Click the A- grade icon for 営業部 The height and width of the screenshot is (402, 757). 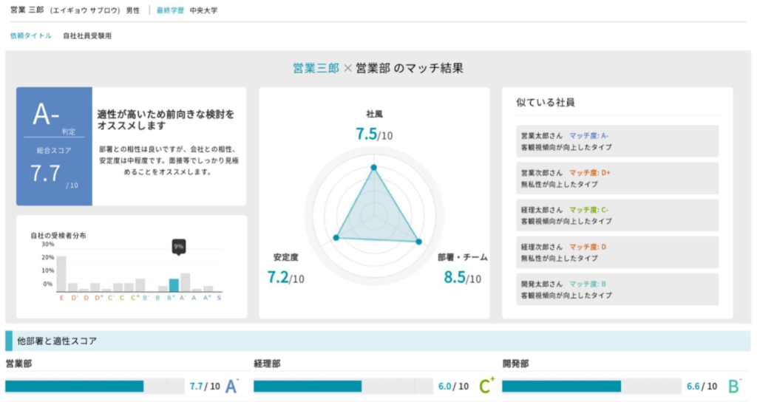click(231, 386)
